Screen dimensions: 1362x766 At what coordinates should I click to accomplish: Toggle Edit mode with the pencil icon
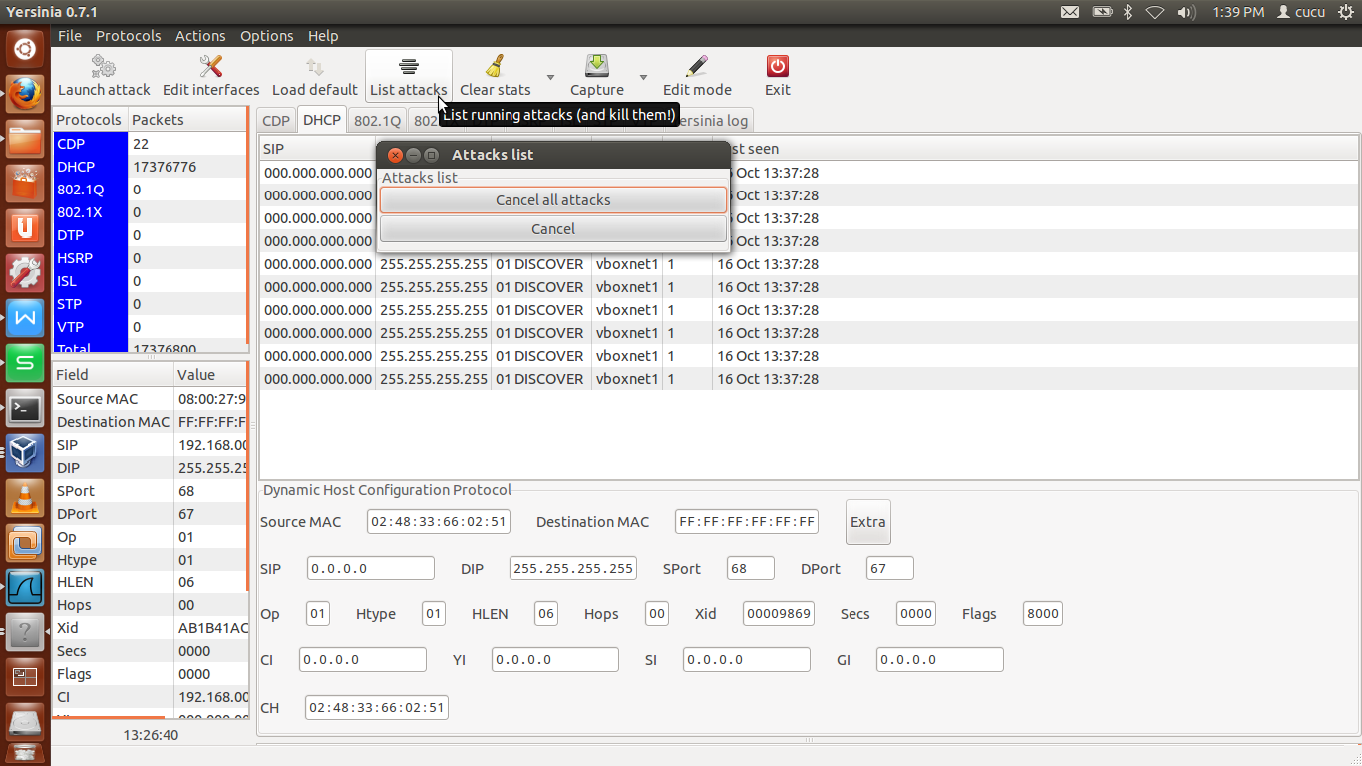click(697, 66)
